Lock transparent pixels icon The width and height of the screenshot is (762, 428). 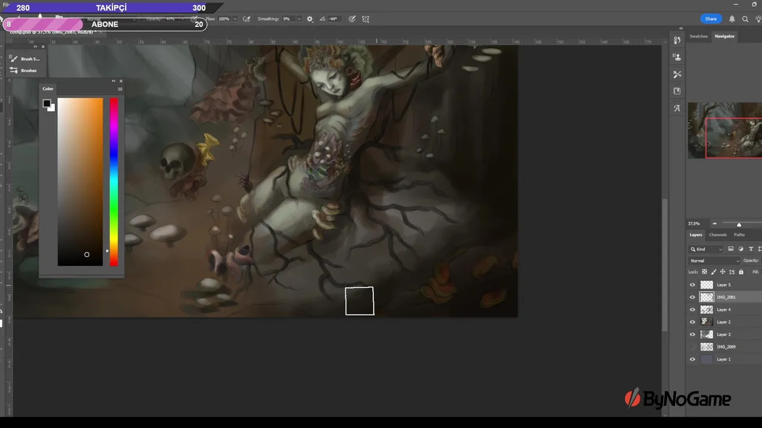[x=704, y=272]
